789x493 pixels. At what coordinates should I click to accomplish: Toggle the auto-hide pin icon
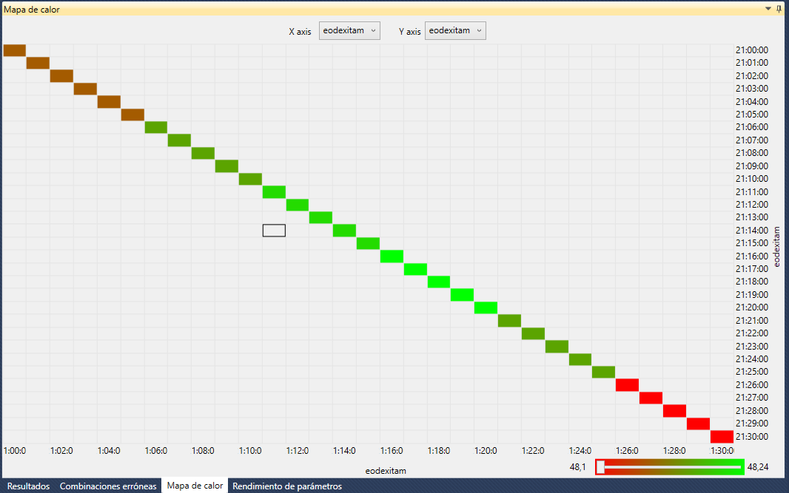tap(779, 9)
